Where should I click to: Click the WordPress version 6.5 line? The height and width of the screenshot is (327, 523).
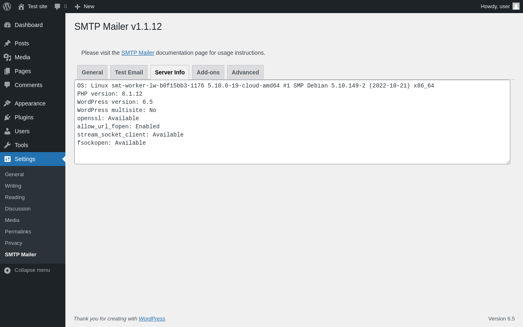point(115,102)
